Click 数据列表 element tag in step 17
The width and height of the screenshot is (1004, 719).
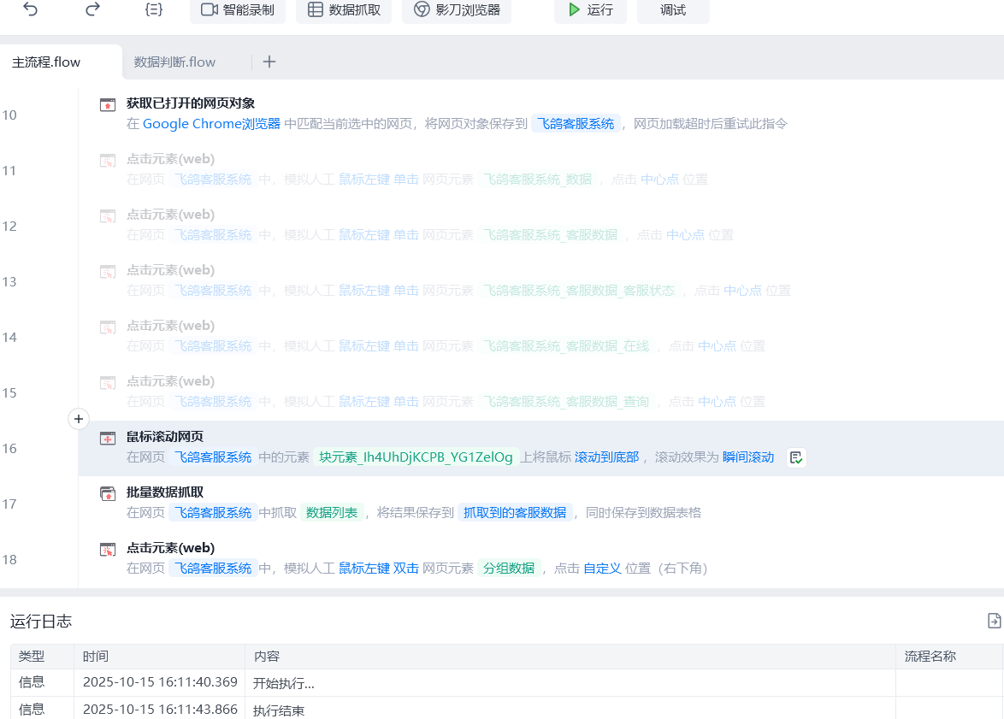coord(332,513)
